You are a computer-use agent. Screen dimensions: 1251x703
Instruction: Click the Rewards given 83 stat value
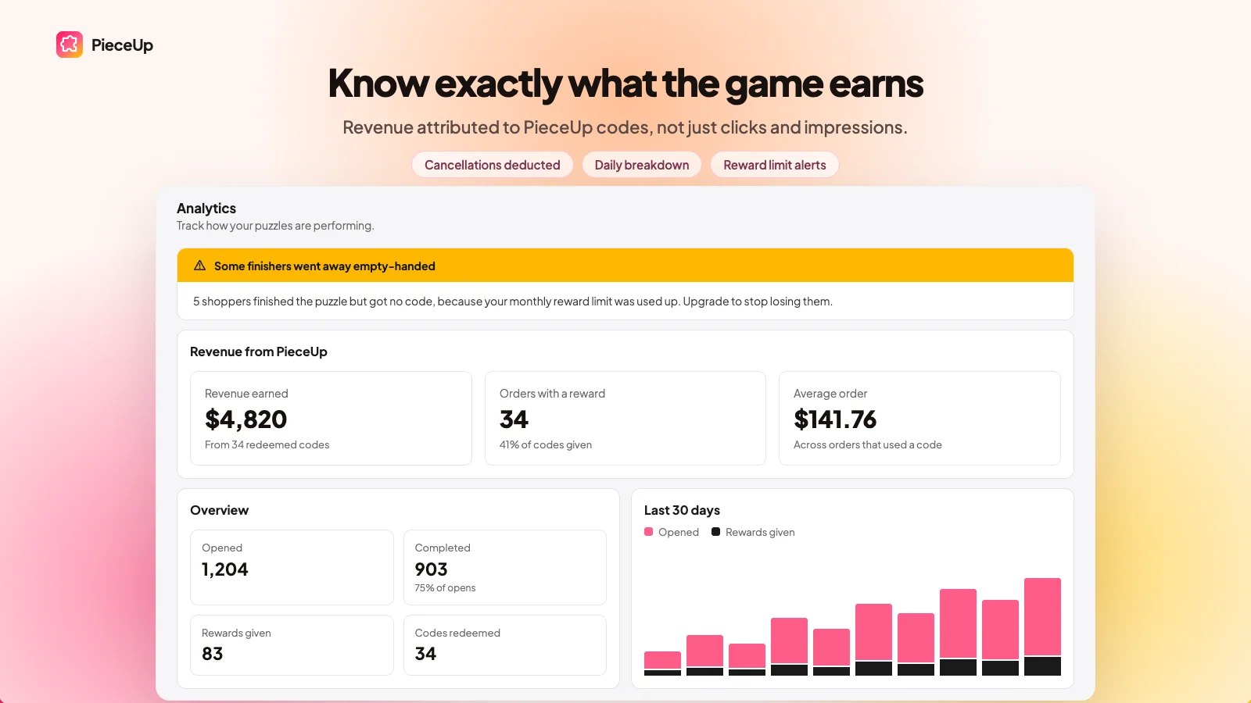tap(213, 654)
